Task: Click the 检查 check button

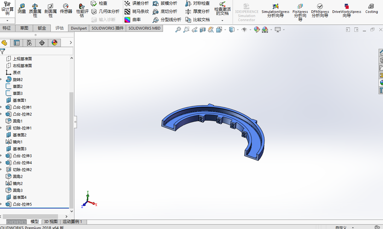Action: coord(99,3)
